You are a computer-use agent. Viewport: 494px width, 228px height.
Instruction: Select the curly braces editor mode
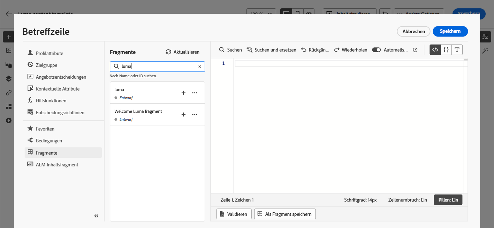[x=446, y=50]
